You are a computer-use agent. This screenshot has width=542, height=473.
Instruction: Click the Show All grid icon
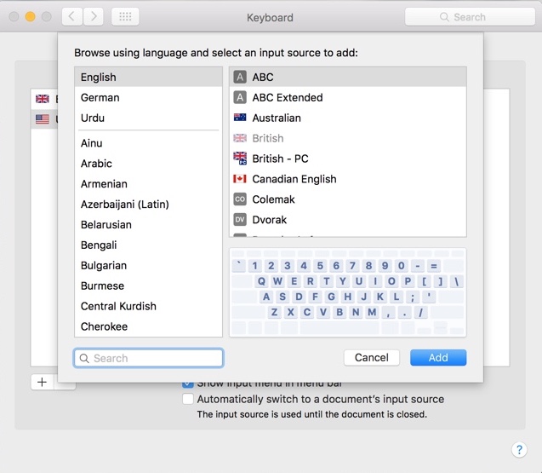pos(124,17)
